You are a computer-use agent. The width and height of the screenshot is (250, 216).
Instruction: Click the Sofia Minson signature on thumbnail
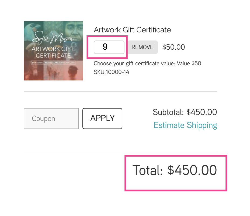[x=53, y=38]
